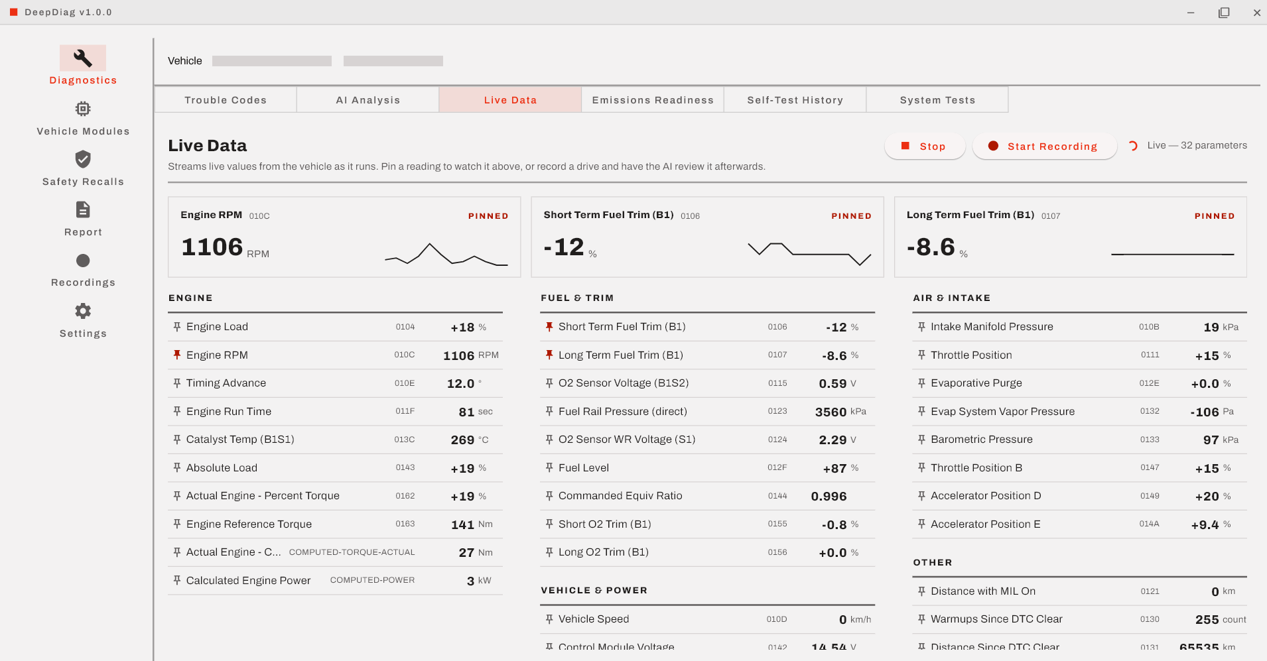Pin the Fuel Level reading
The image size is (1267, 661).
click(x=549, y=468)
